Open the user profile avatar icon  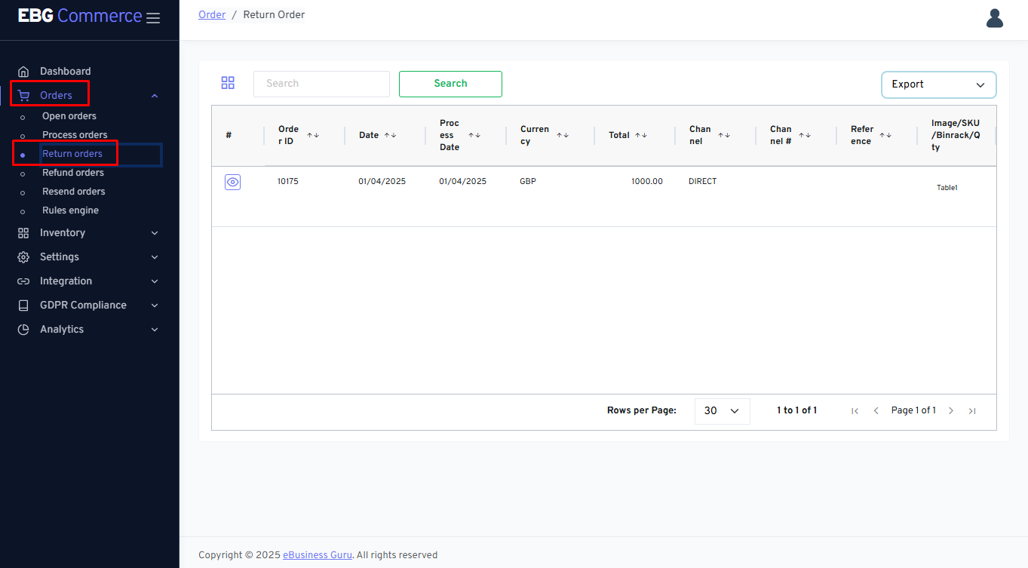point(994,18)
